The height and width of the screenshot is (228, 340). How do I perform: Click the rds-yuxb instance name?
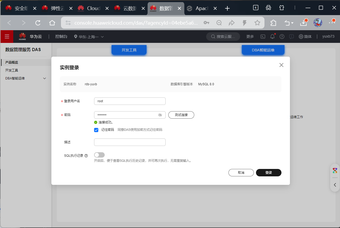[91, 84]
